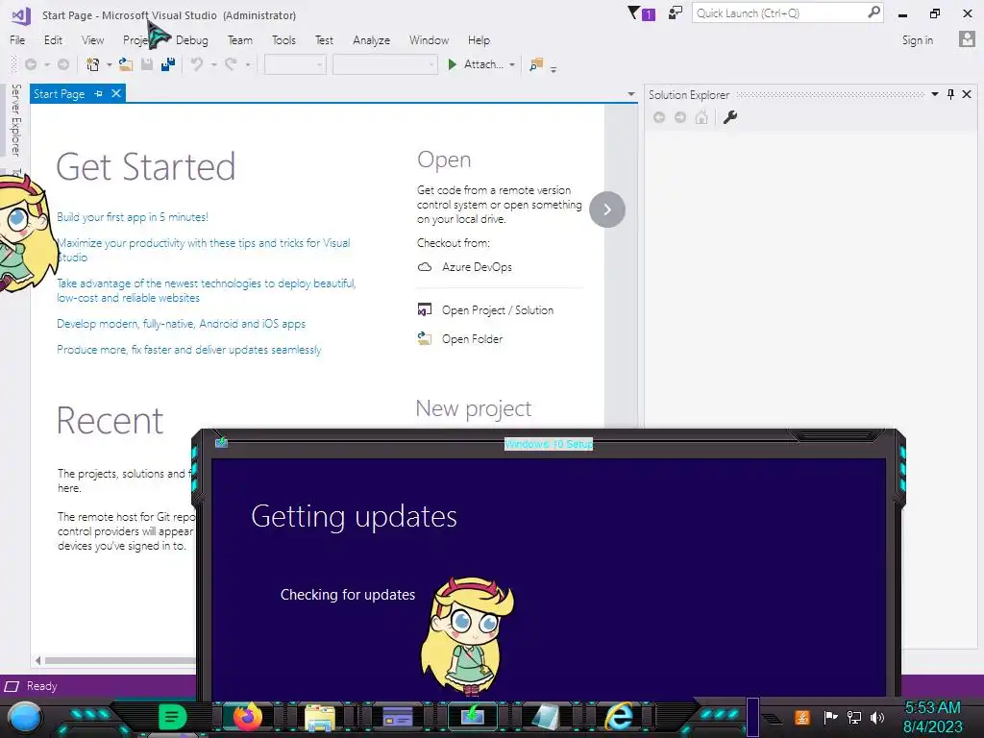Expand the Undo history dropdown arrow

pos(213,64)
